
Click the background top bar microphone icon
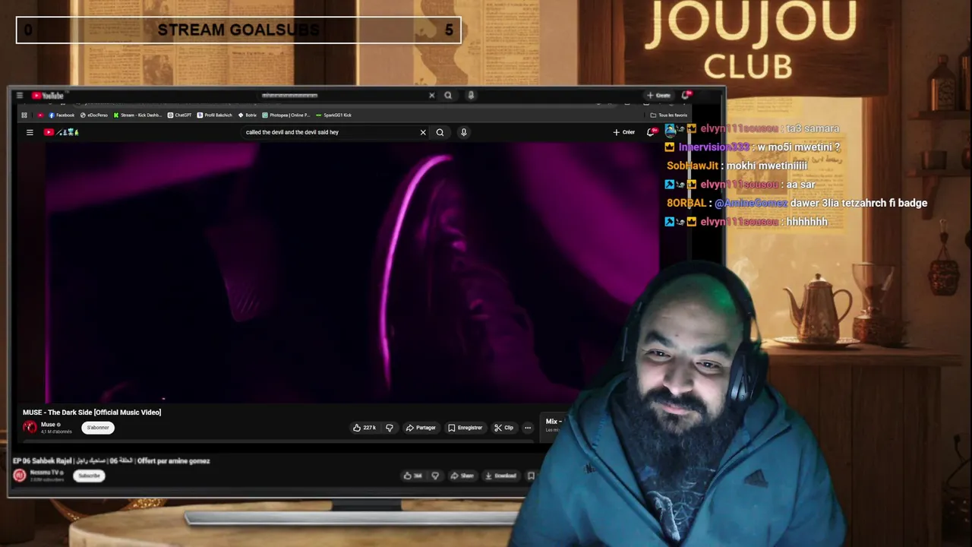[x=471, y=96]
